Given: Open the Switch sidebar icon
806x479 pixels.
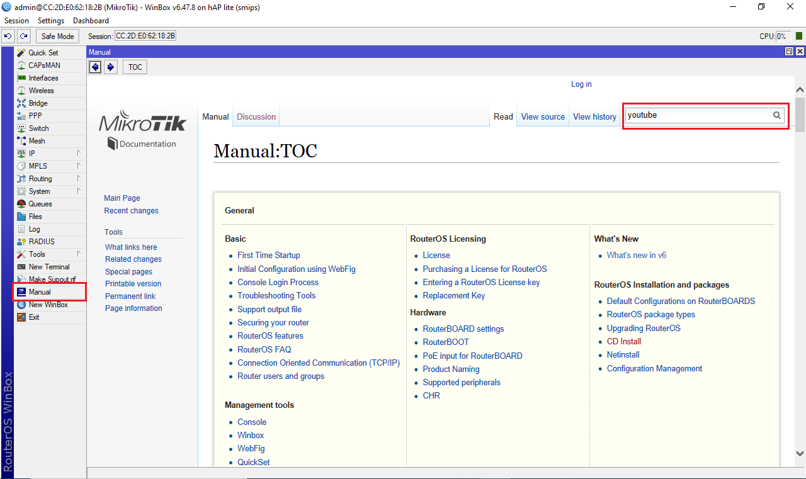Looking at the screenshot, I should point(21,128).
